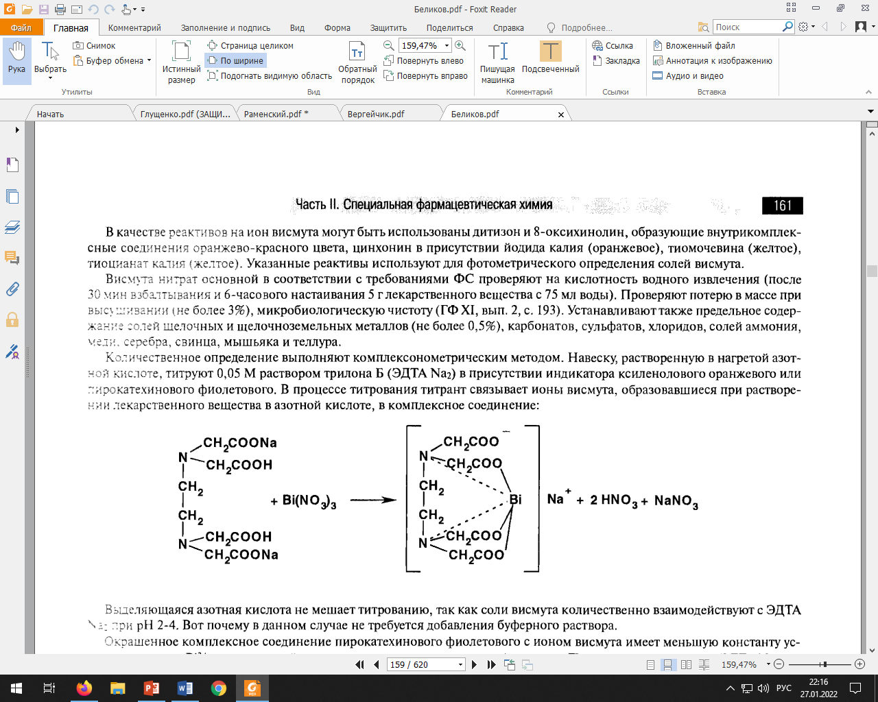Click Подогнать видимую область

269,76
